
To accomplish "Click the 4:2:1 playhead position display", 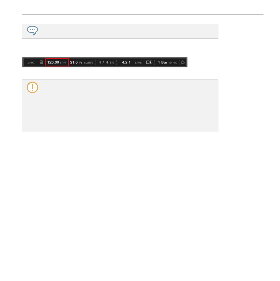I will pyautogui.click(x=126, y=62).
